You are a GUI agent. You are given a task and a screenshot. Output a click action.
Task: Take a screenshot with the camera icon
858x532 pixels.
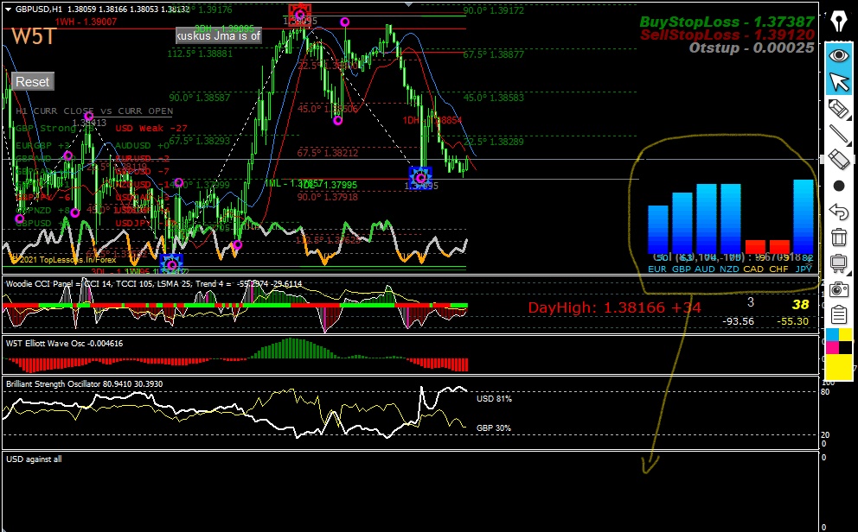point(838,289)
